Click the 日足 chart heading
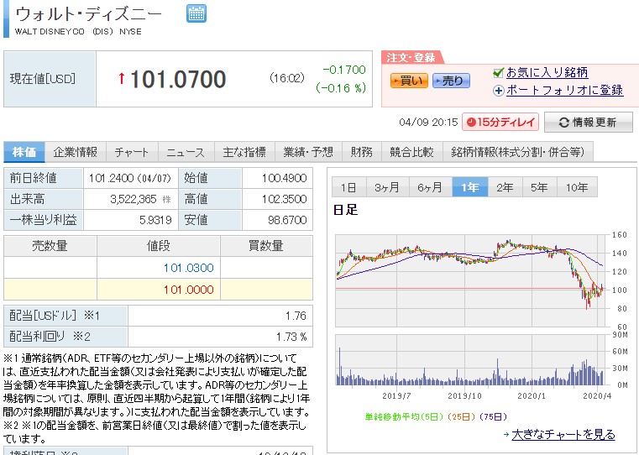This screenshot has width=639, height=455. click(x=346, y=210)
